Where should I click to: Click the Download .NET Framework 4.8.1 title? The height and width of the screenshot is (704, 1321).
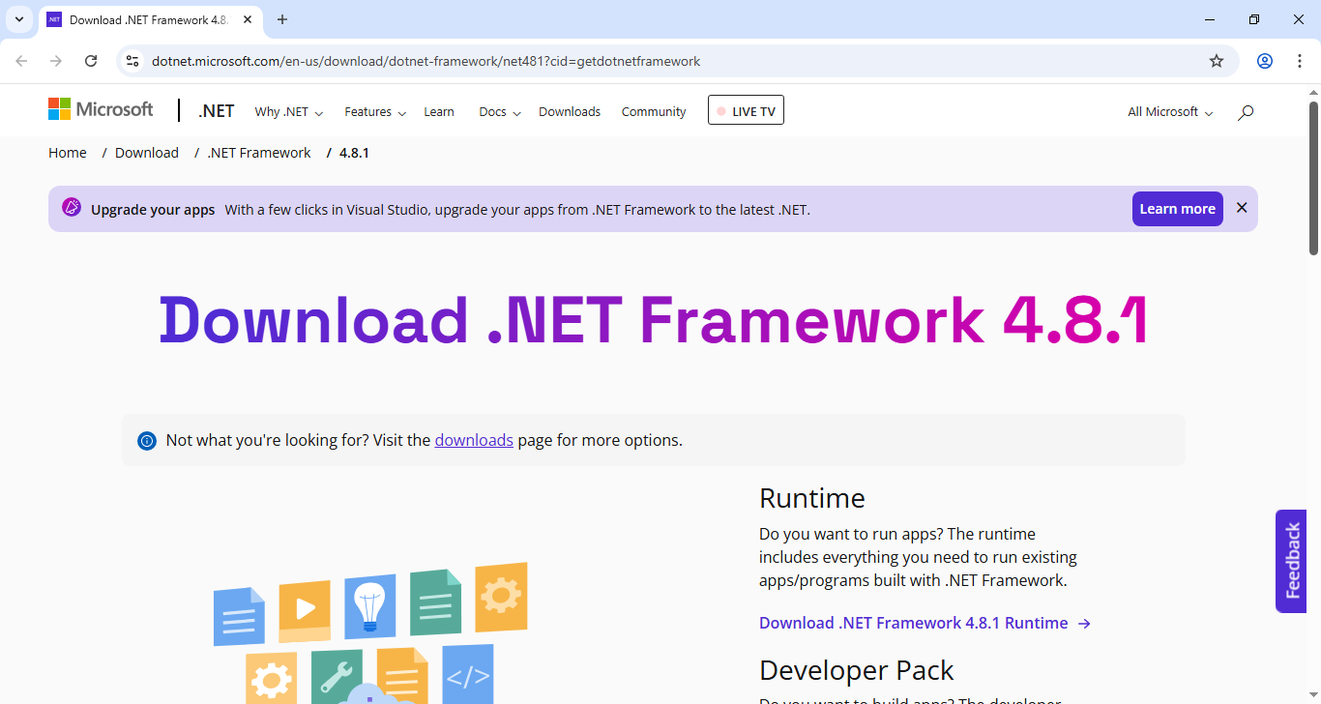[x=654, y=319]
